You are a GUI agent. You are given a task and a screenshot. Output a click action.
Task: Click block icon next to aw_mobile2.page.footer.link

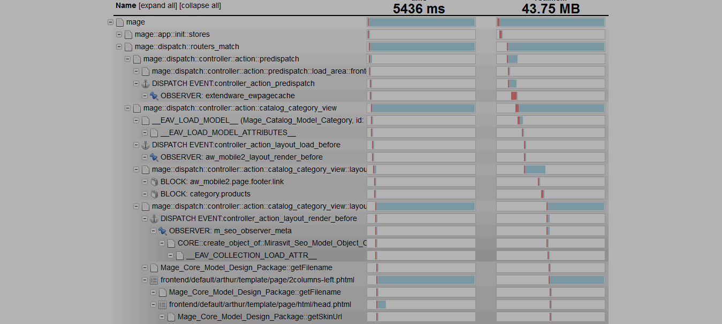[154, 182]
